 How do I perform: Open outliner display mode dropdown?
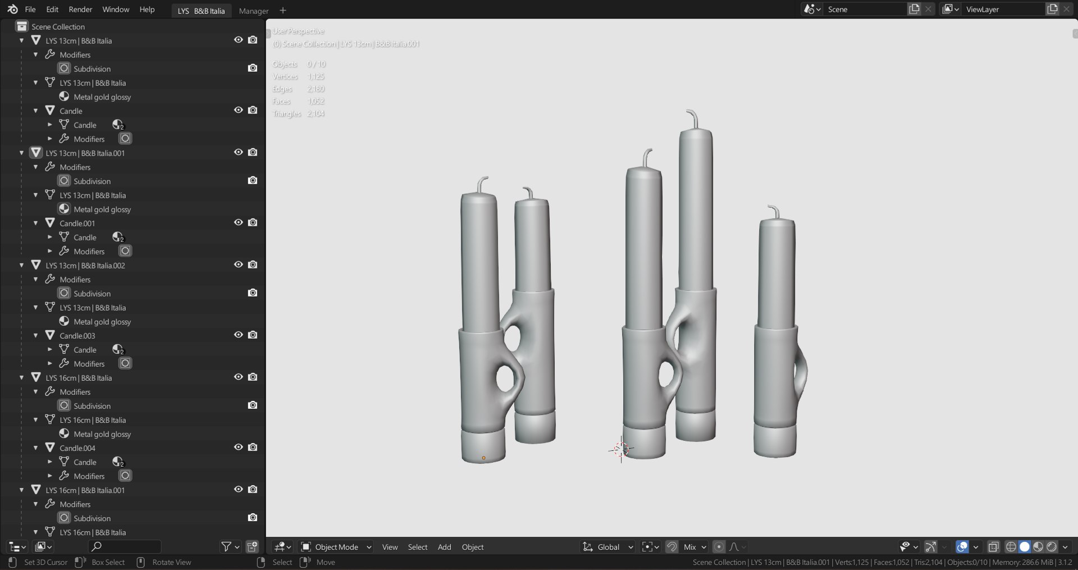point(43,546)
